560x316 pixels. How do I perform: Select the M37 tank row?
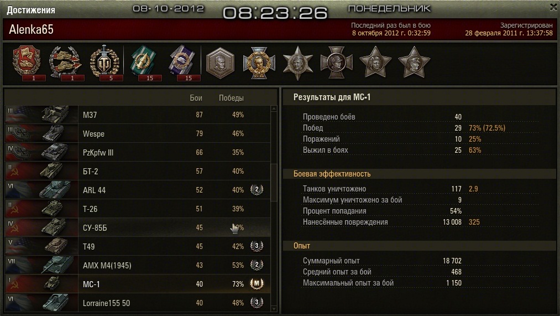(138, 115)
